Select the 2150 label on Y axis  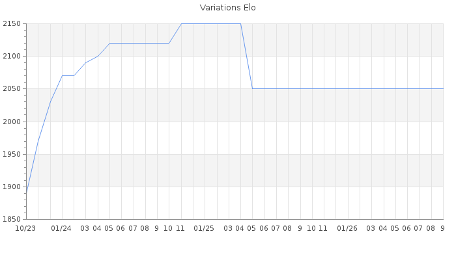12,24
